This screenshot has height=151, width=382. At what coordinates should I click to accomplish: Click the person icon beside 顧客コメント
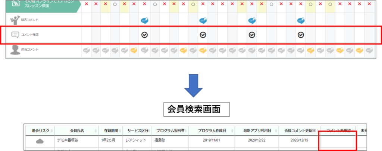(15, 20)
